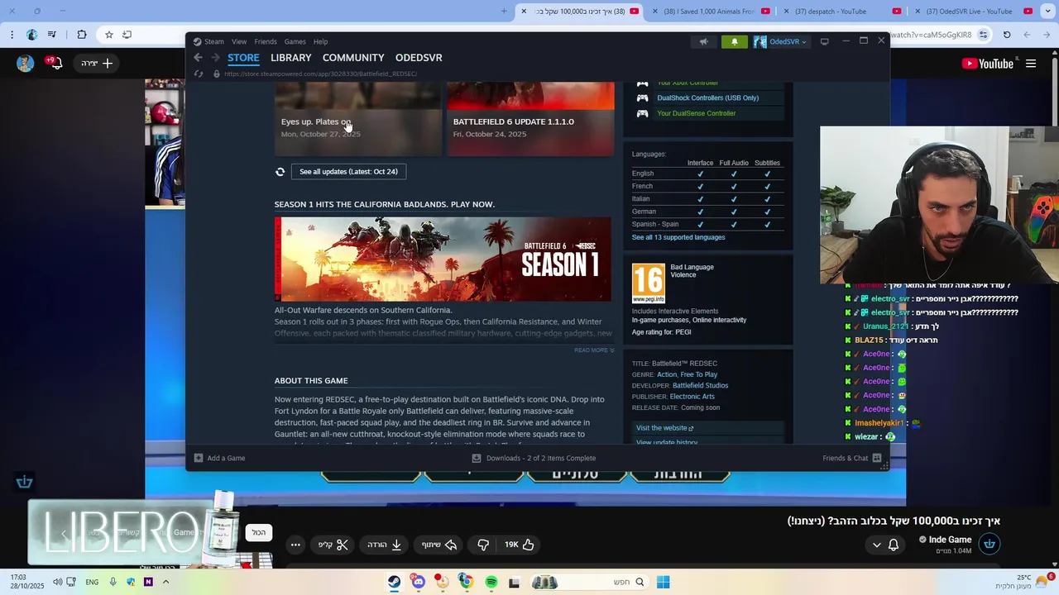The image size is (1059, 595).
Task: Reload the Steam store page
Action: pos(199,74)
